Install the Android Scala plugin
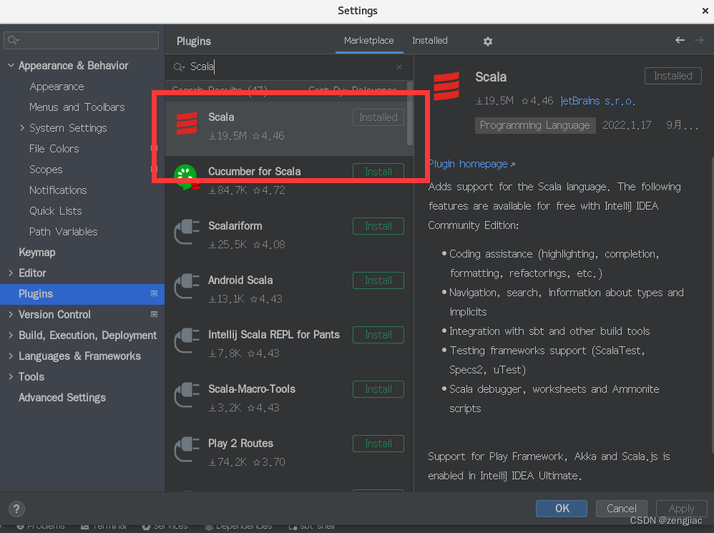The image size is (714, 533). (378, 280)
